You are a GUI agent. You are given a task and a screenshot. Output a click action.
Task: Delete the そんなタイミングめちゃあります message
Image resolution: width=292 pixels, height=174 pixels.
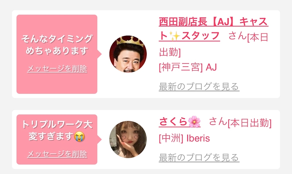(x=57, y=69)
